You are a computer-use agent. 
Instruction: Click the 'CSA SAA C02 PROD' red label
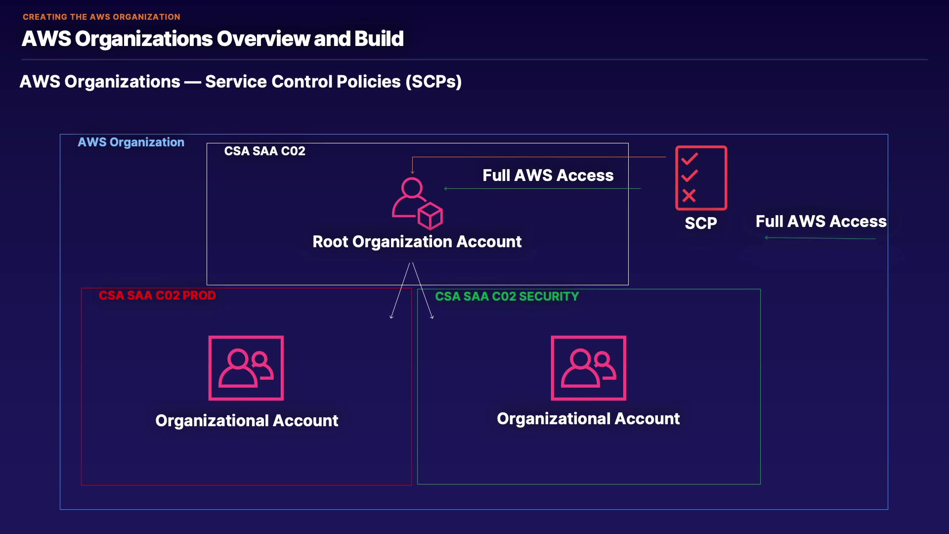pyautogui.click(x=157, y=295)
